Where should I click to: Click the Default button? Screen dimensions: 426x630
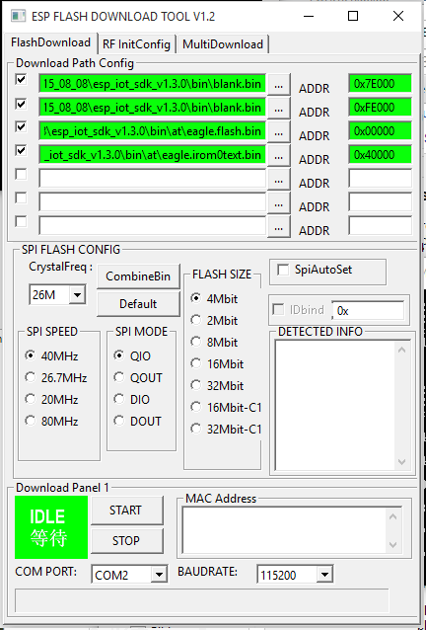[138, 304]
